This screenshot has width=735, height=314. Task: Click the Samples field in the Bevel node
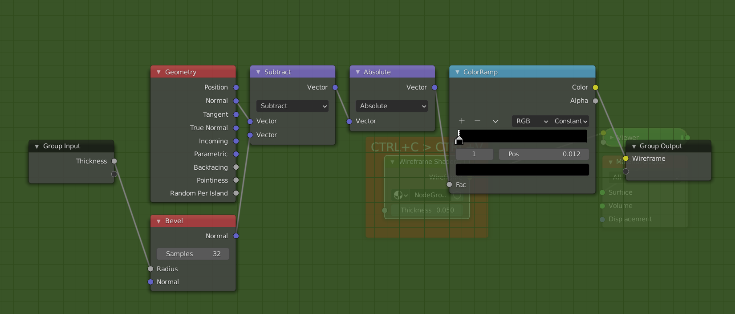tap(193, 254)
